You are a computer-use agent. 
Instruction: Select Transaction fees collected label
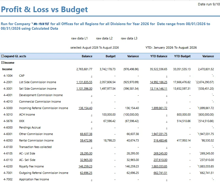click(x=35, y=147)
